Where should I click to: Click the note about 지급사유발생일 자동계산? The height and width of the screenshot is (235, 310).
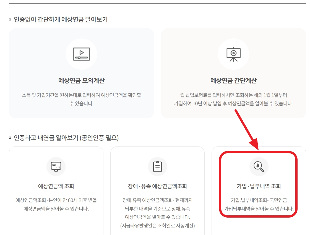coord(157,225)
